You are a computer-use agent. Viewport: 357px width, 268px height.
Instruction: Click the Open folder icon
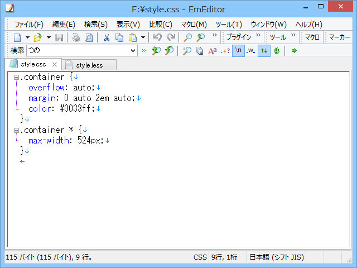[x=38, y=37]
